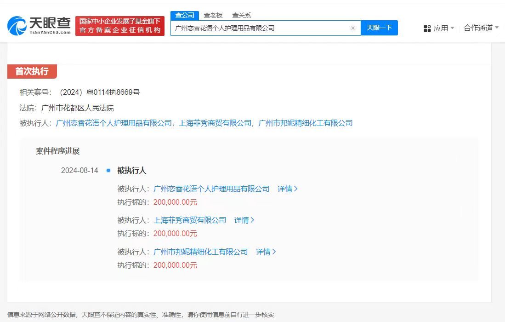This screenshot has height=322, width=505.
Task: Open the 广州市邦妮精细化工有限公司 company link
Action: (200, 252)
